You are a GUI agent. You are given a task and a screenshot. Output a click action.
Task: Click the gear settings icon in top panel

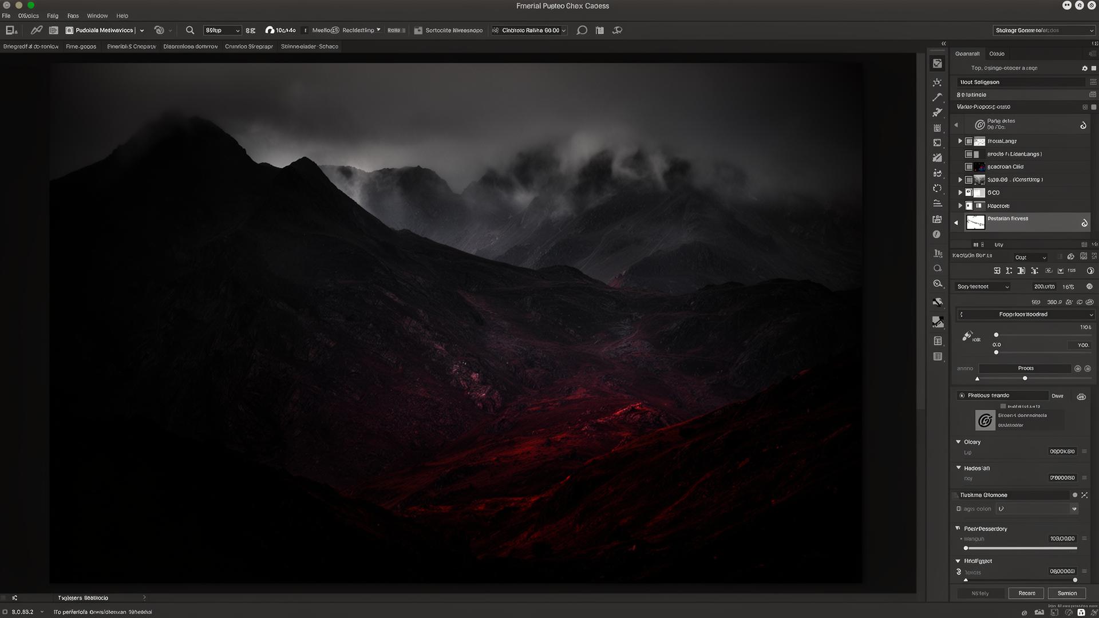(x=1084, y=68)
